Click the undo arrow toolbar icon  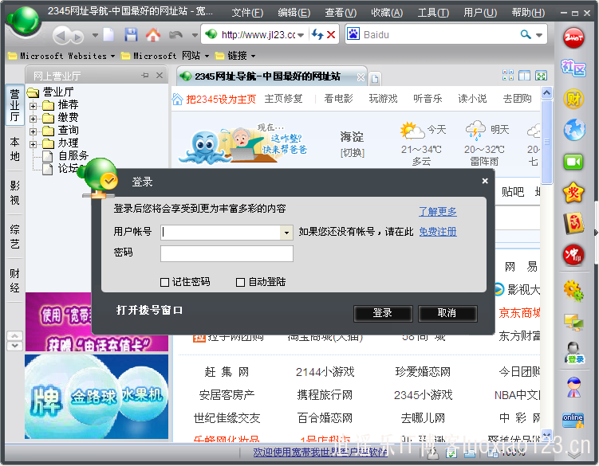(x=175, y=35)
